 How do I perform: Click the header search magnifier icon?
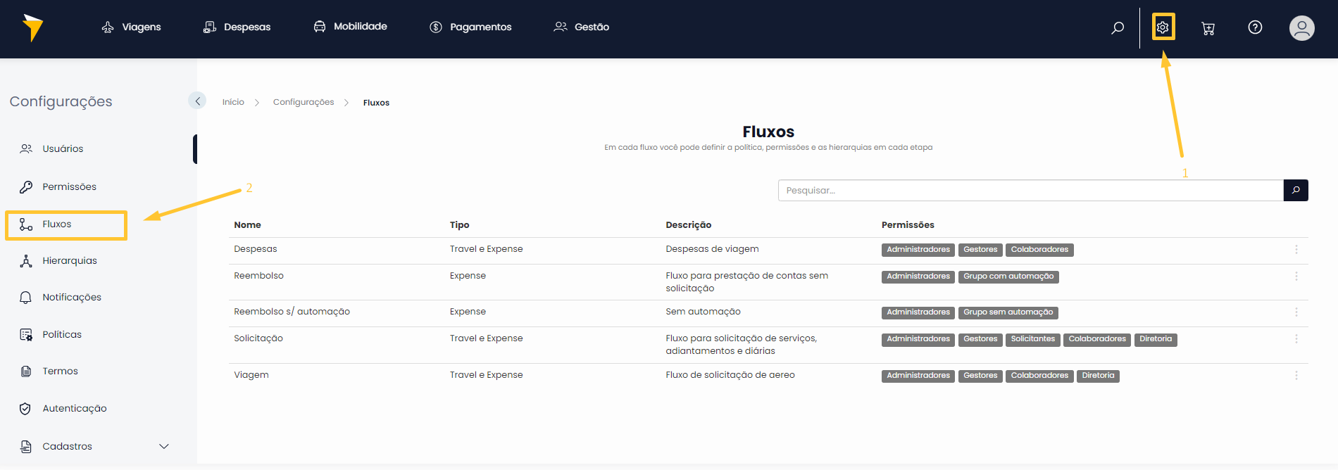[1118, 27]
